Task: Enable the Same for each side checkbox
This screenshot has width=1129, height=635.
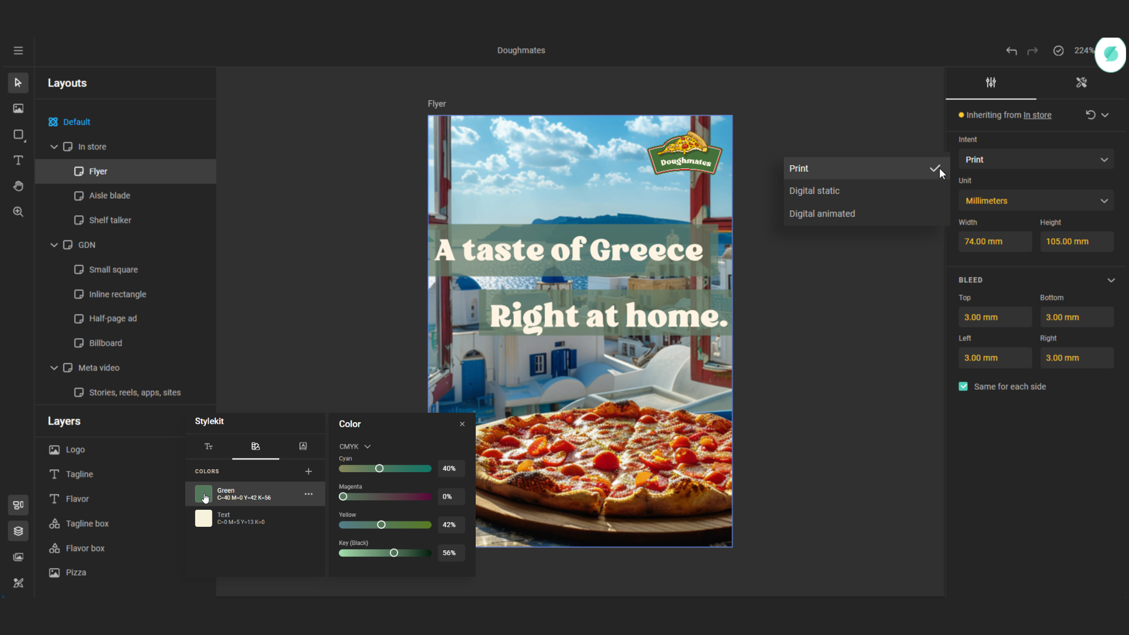Action: coord(963,386)
